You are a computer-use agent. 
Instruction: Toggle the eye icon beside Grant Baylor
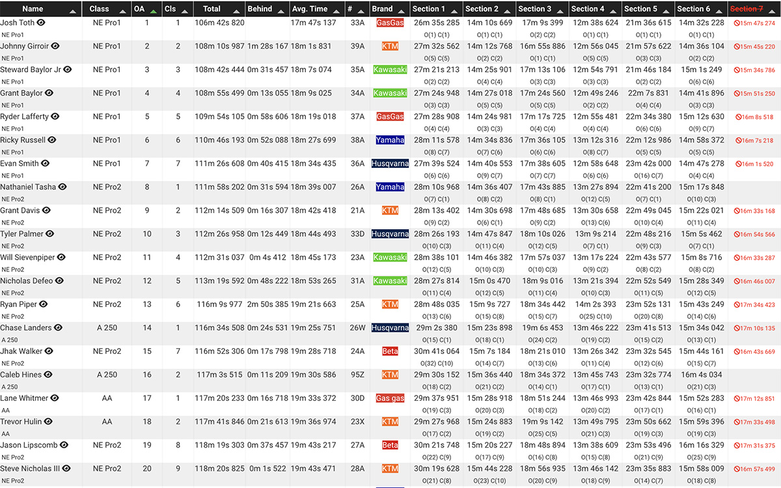pyautogui.click(x=49, y=93)
